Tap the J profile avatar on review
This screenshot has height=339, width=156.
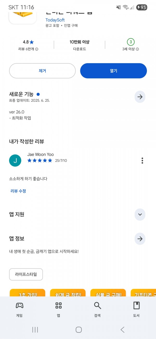[15, 160]
